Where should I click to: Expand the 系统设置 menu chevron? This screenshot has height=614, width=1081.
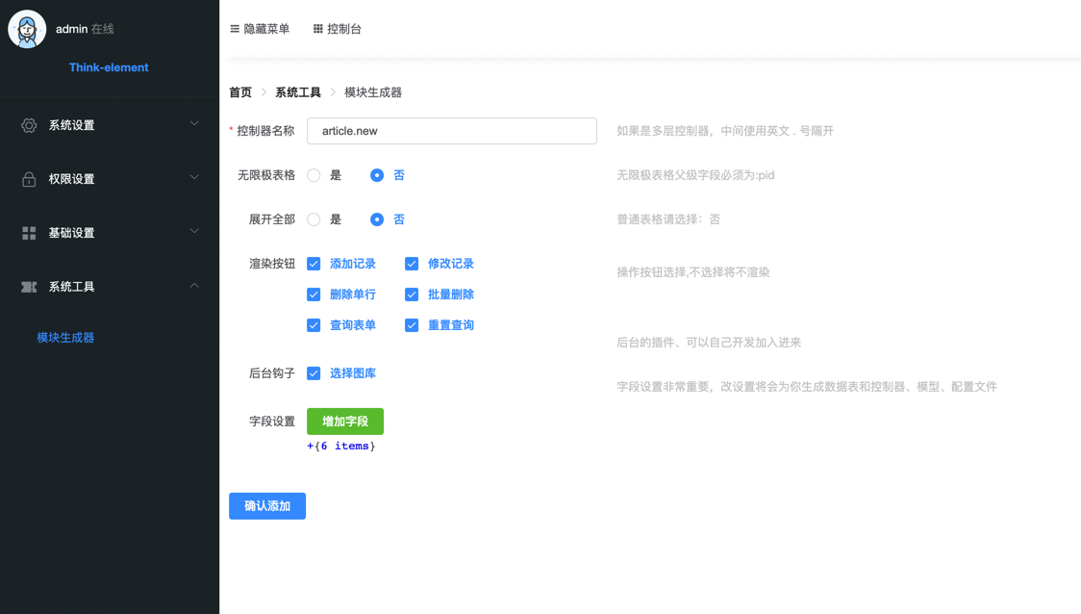194,124
